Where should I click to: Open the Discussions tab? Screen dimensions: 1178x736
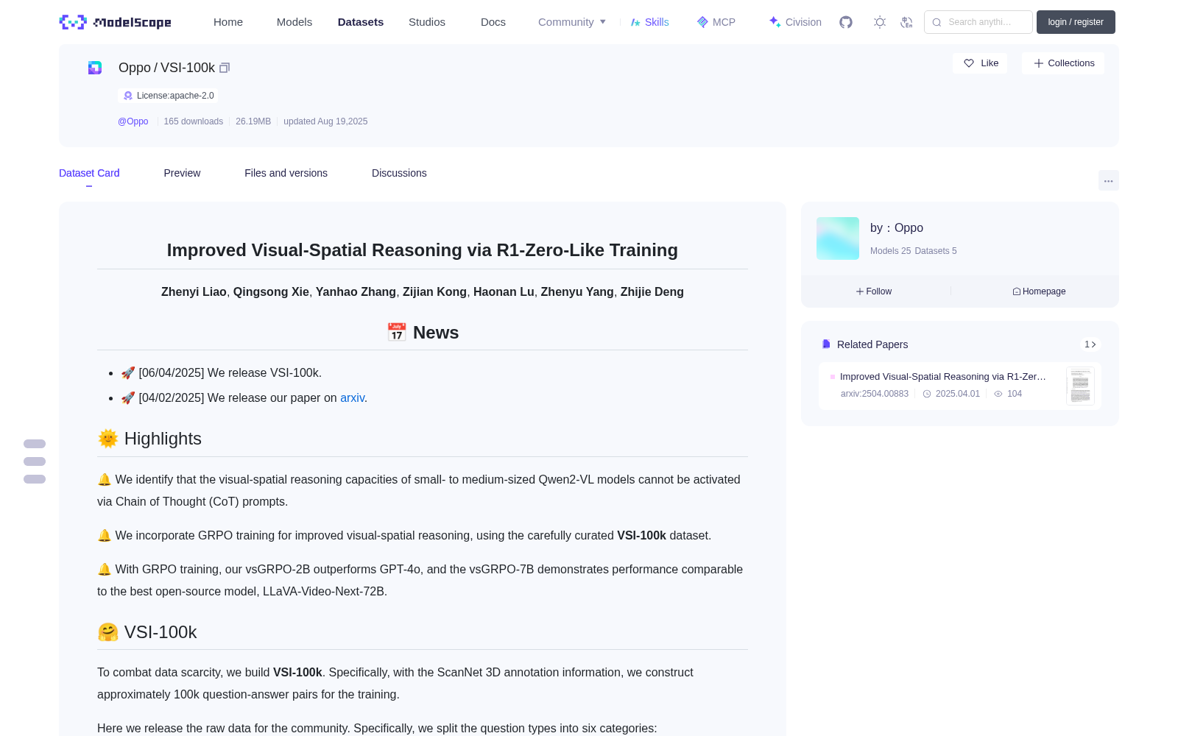tap(399, 173)
